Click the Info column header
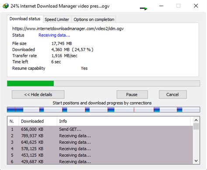 [x=124, y=121]
